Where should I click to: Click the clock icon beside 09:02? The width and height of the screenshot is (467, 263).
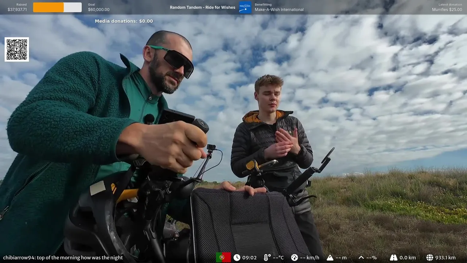click(x=237, y=258)
